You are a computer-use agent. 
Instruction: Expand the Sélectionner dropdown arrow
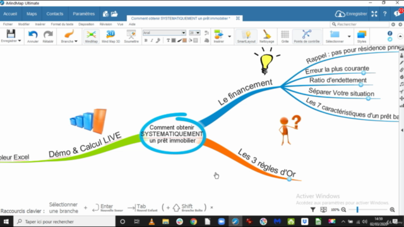point(349,37)
